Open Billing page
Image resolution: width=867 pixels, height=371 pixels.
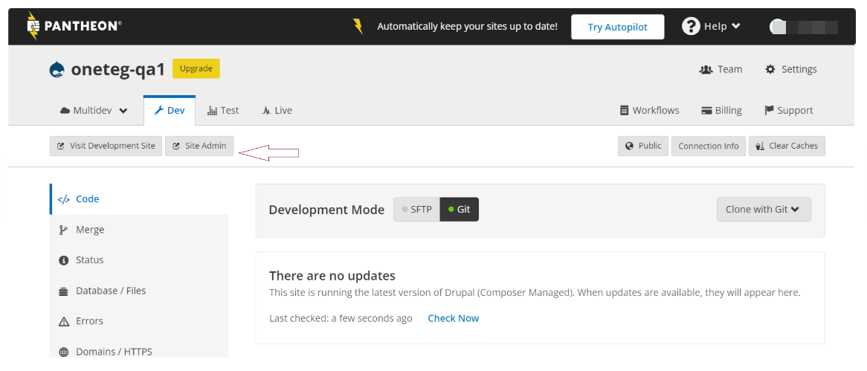pos(721,110)
